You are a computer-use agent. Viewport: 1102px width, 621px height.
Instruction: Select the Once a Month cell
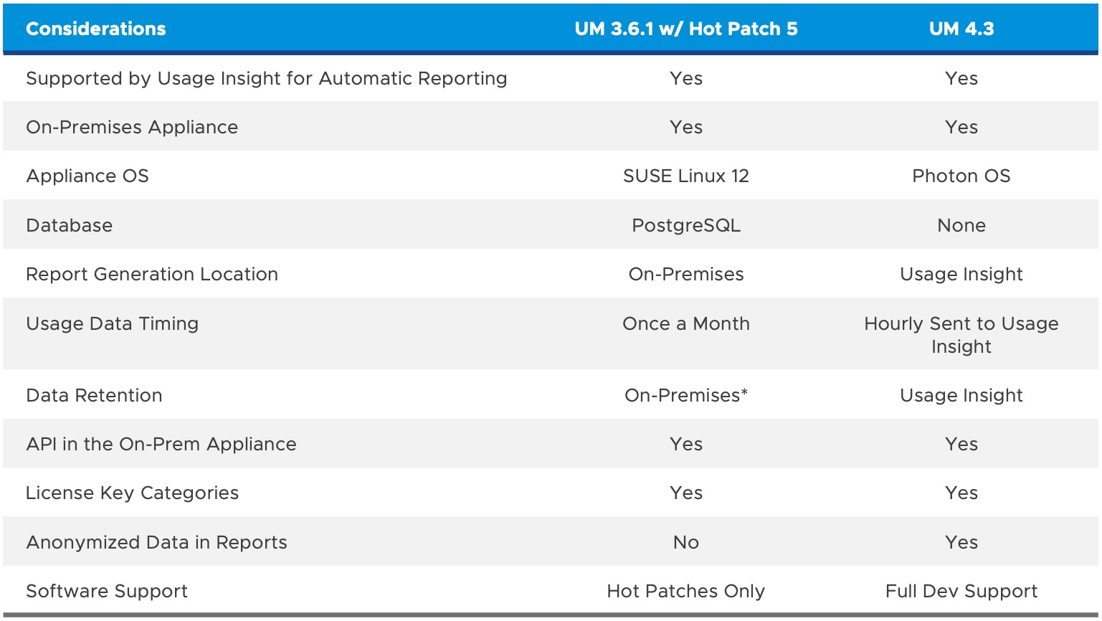click(x=685, y=323)
